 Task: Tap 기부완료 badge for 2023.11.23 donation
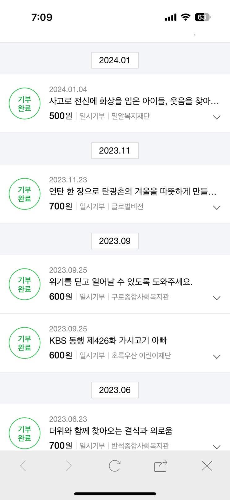coord(24,194)
